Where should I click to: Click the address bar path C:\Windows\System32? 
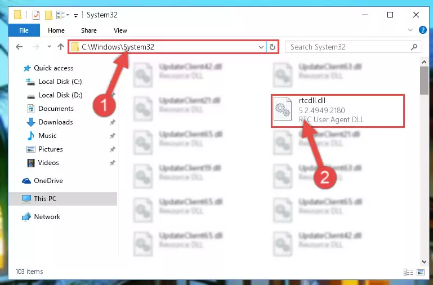tap(118, 47)
